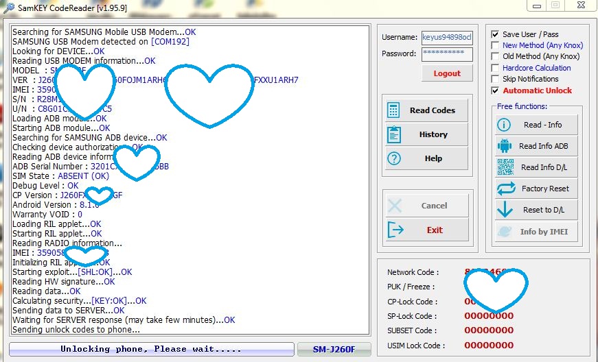
Task: Click the 'Loading RIL applet...OK' log line
Action: tap(57, 224)
